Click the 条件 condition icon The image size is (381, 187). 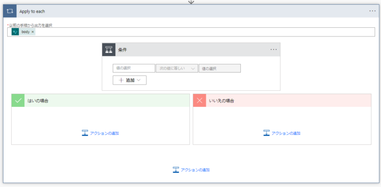pos(109,50)
